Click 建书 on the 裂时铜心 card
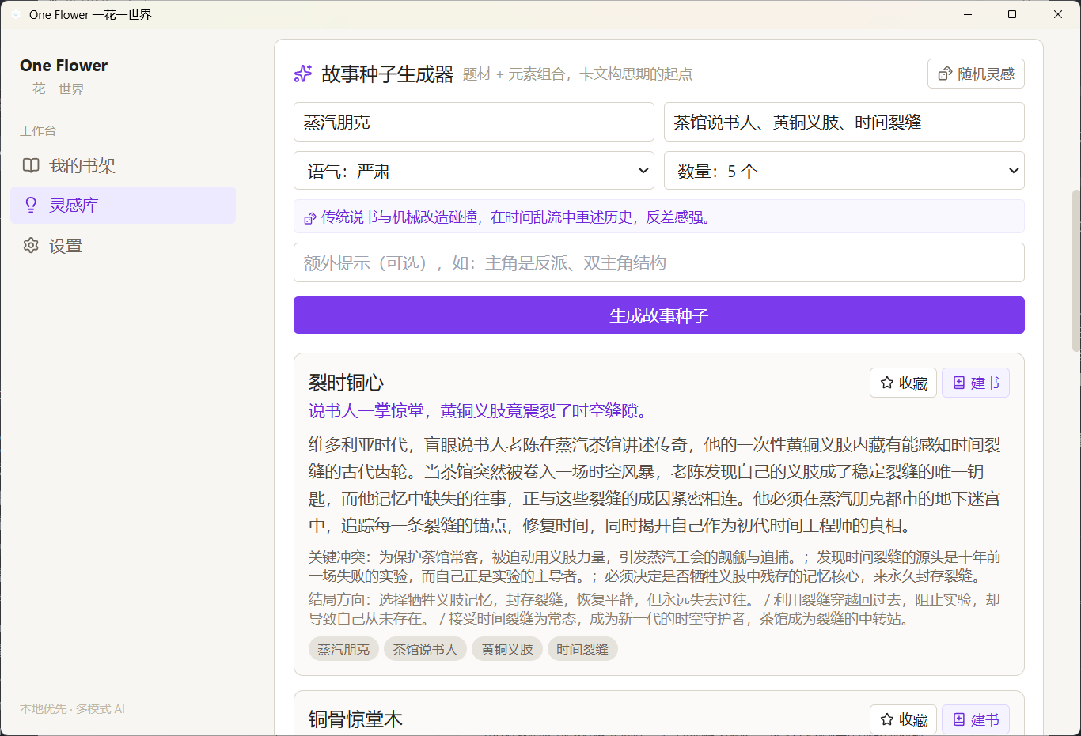 (x=975, y=383)
